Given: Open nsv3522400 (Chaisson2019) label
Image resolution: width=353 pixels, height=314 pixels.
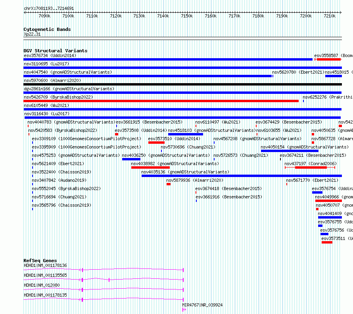Looking at the screenshot, I should pyautogui.click(x=61, y=172).
